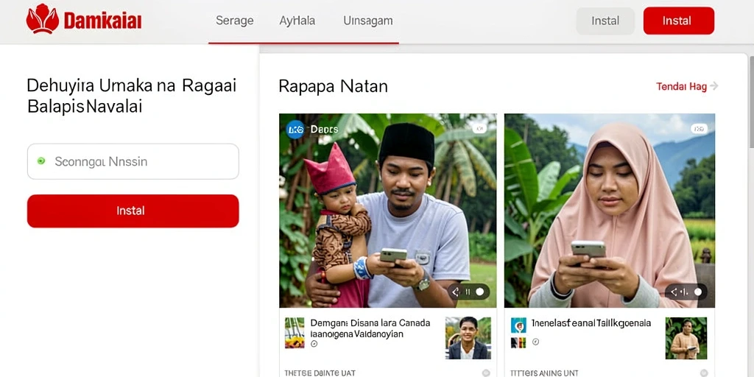Click gray circle icon next to TTTERS ANING
This screenshot has width=754, height=377.
(704, 373)
